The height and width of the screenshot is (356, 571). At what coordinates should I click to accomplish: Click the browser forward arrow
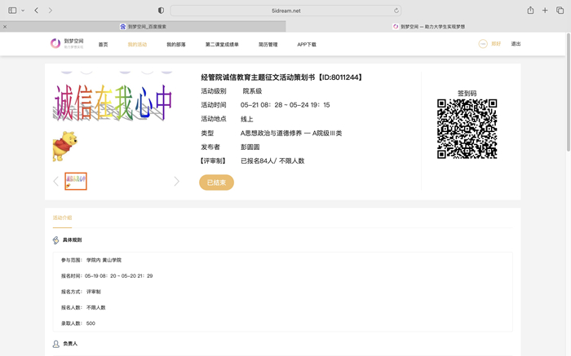pyautogui.click(x=50, y=11)
